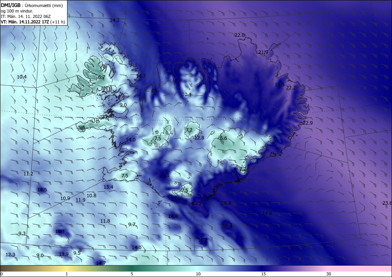Click the 14.8 value label

tap(173, 216)
